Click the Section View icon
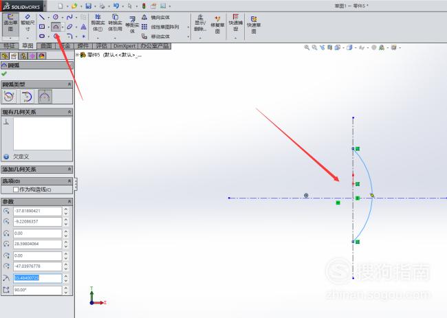The height and width of the screenshot is (318, 447). (x=329, y=47)
